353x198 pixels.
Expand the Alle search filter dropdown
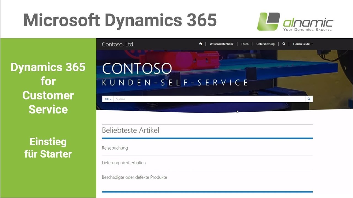point(108,99)
